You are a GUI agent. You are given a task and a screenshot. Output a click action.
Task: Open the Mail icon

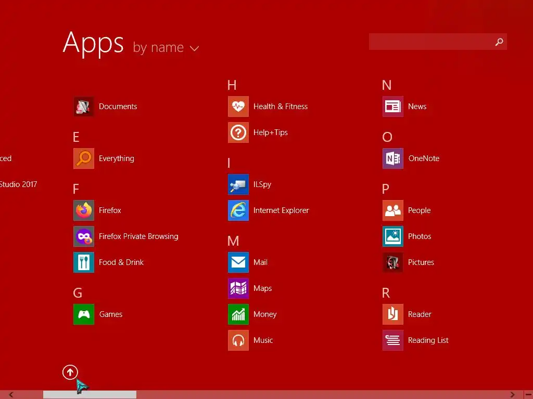click(238, 262)
